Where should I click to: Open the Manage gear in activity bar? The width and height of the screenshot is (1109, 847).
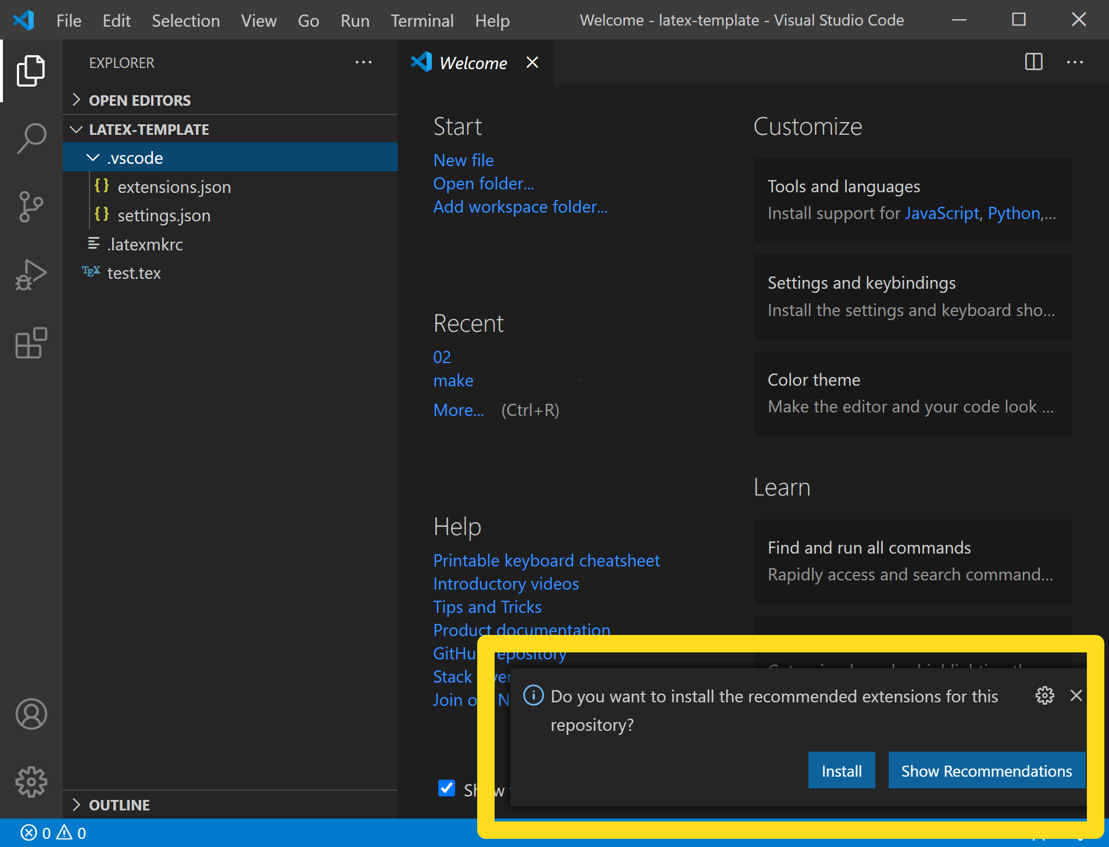[x=31, y=782]
